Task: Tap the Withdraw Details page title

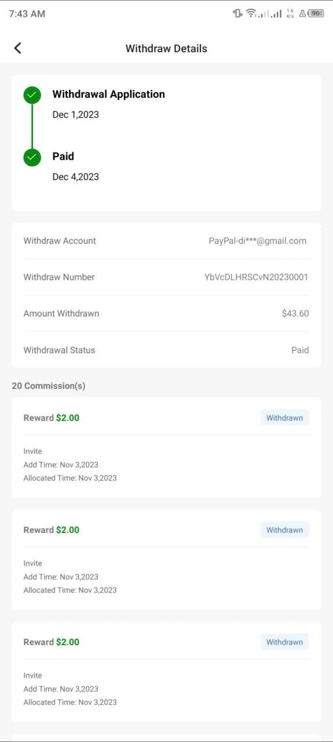Action: 166,49
